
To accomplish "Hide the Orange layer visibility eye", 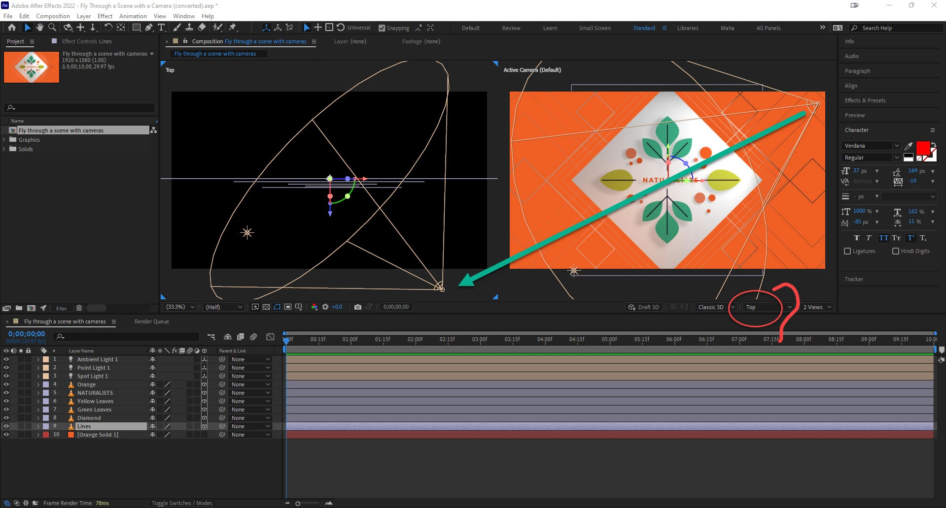I will click(6, 384).
